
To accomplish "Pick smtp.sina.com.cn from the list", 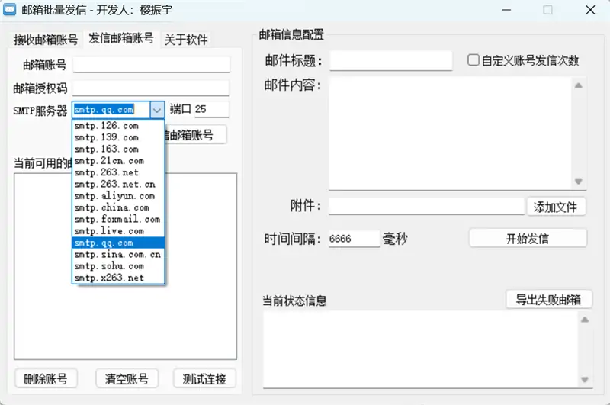I will pos(117,255).
